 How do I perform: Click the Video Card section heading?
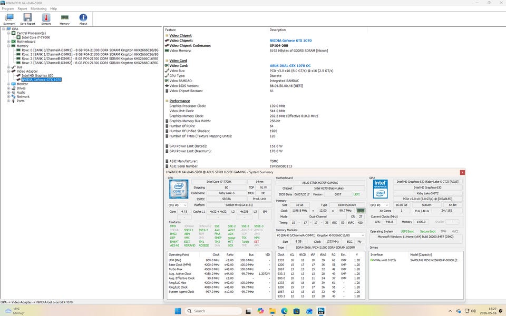pos(178,61)
